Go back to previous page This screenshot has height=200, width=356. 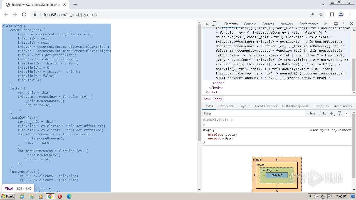pos(6,14)
